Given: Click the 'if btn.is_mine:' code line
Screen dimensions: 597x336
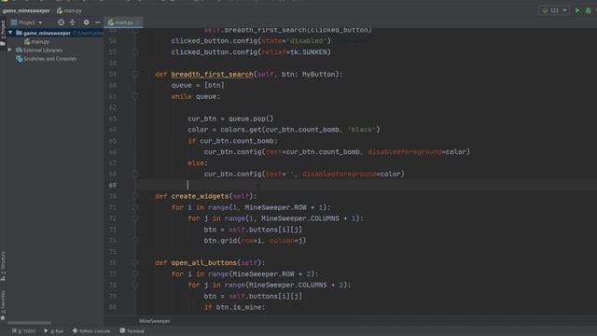Looking at the screenshot, I should point(234,307).
